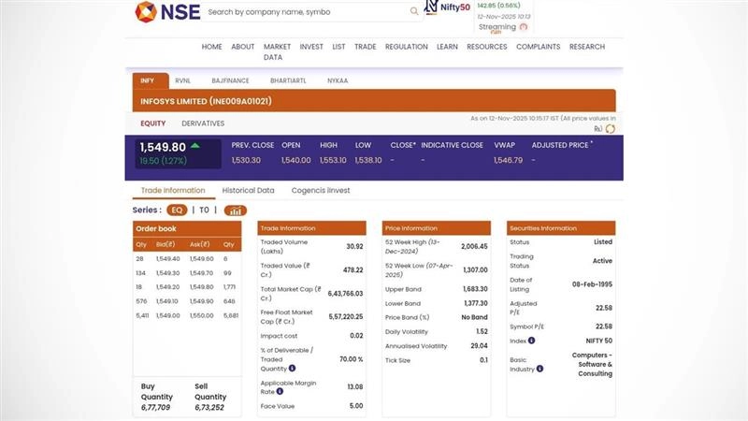Screen dimensions: 748x421
Task: Open the Historical Data tab
Action: pos(248,190)
